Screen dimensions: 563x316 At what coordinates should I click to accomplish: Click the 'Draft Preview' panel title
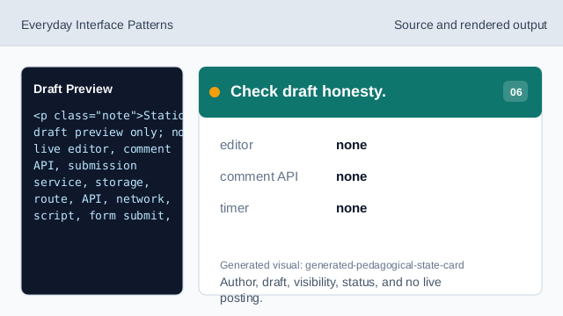tap(73, 89)
